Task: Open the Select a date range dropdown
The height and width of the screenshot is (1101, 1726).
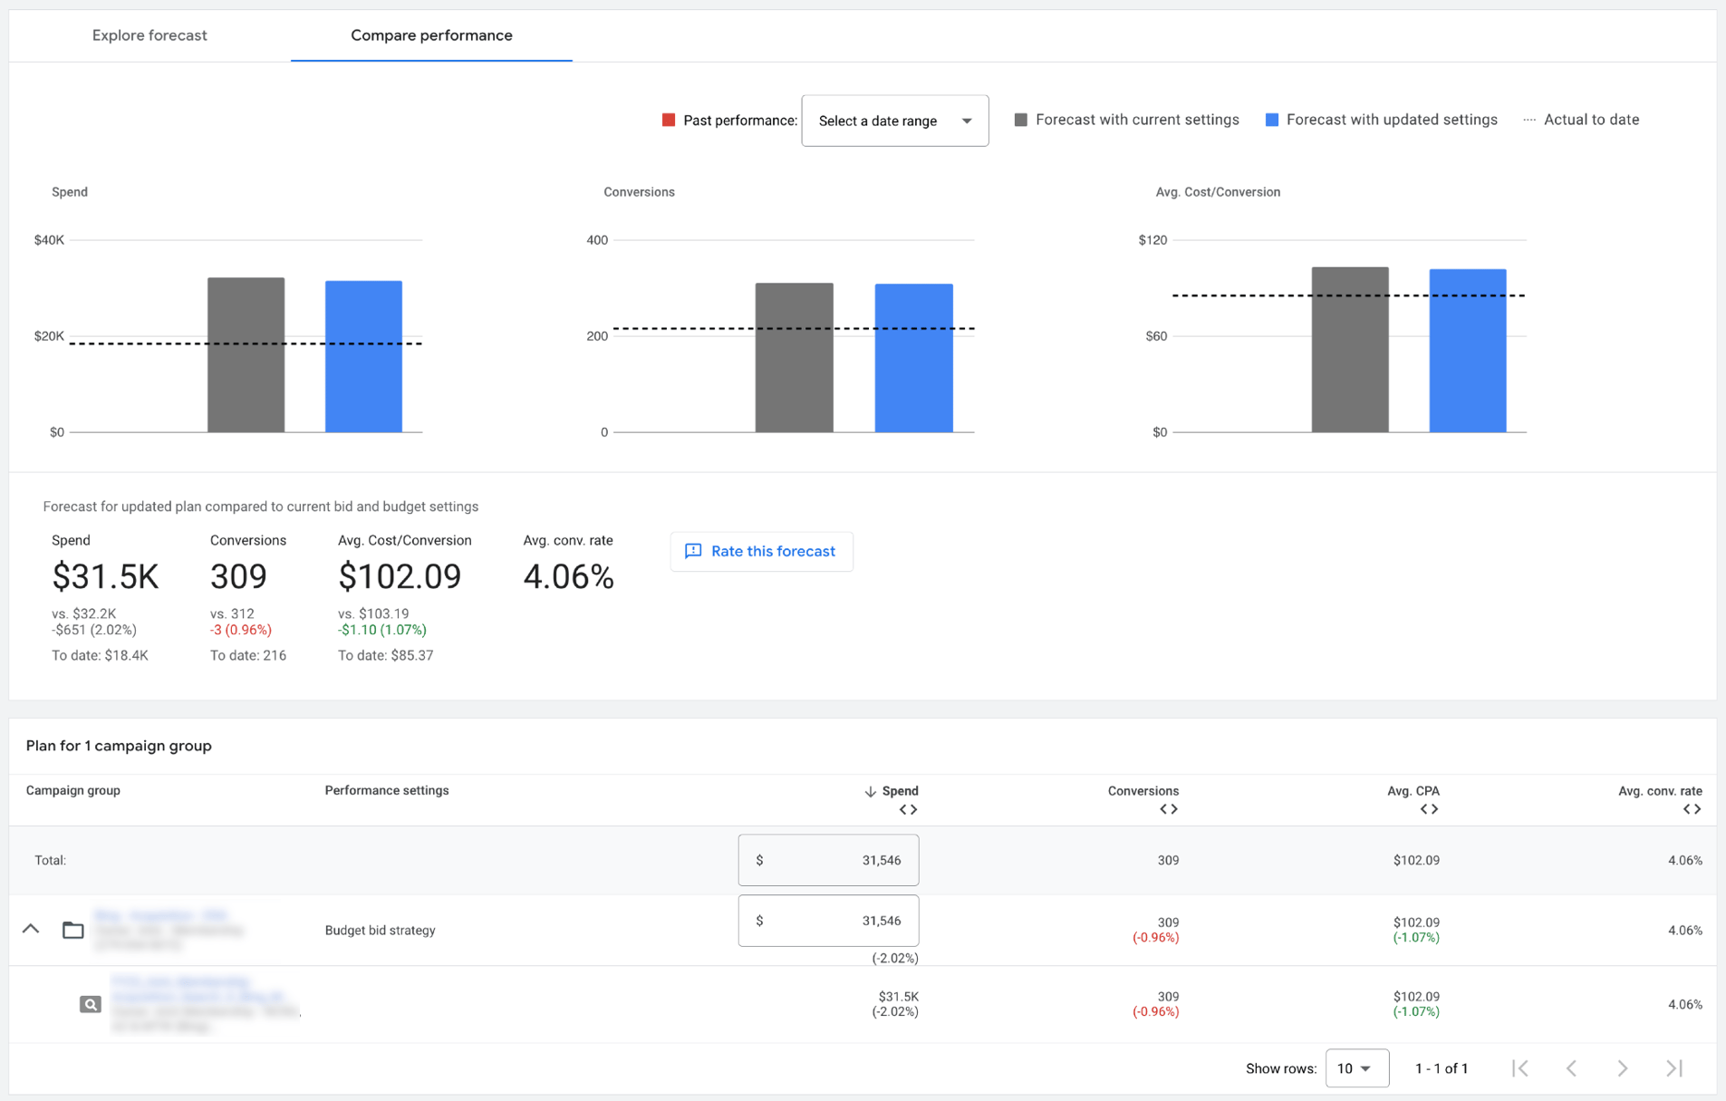Action: coord(893,120)
